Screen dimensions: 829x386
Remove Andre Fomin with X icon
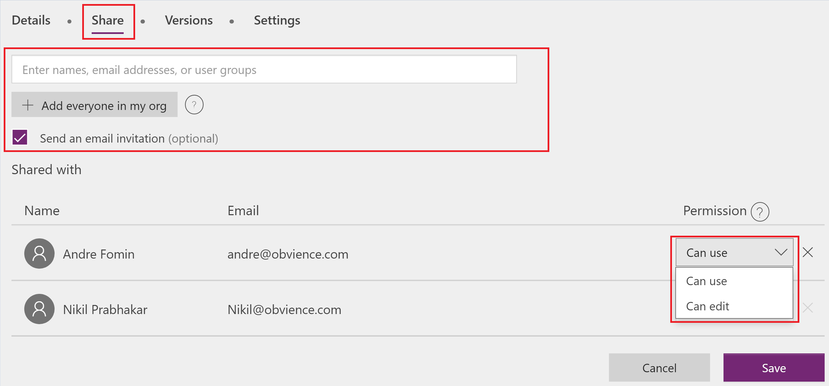(x=808, y=252)
